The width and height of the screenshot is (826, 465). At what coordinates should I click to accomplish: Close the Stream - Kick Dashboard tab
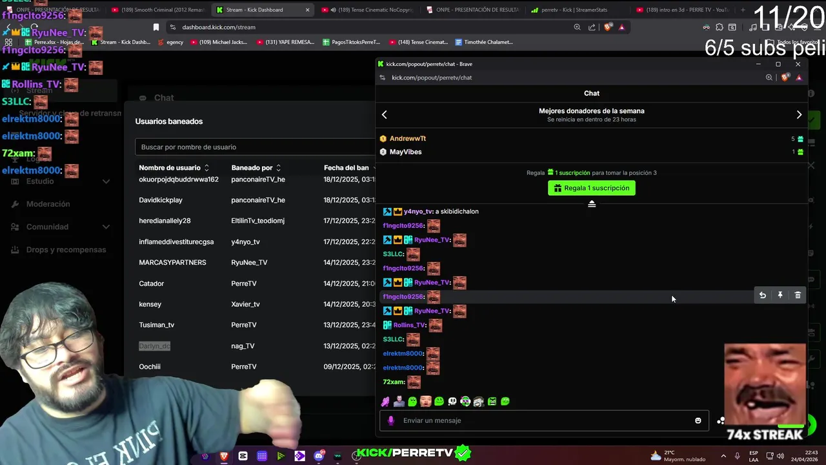pos(307,10)
